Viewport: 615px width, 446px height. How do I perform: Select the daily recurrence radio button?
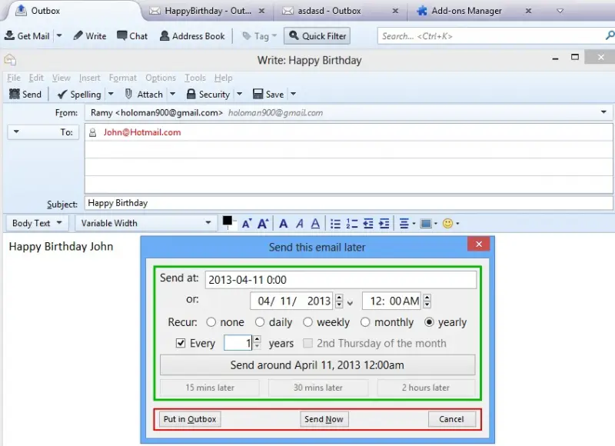(x=260, y=322)
